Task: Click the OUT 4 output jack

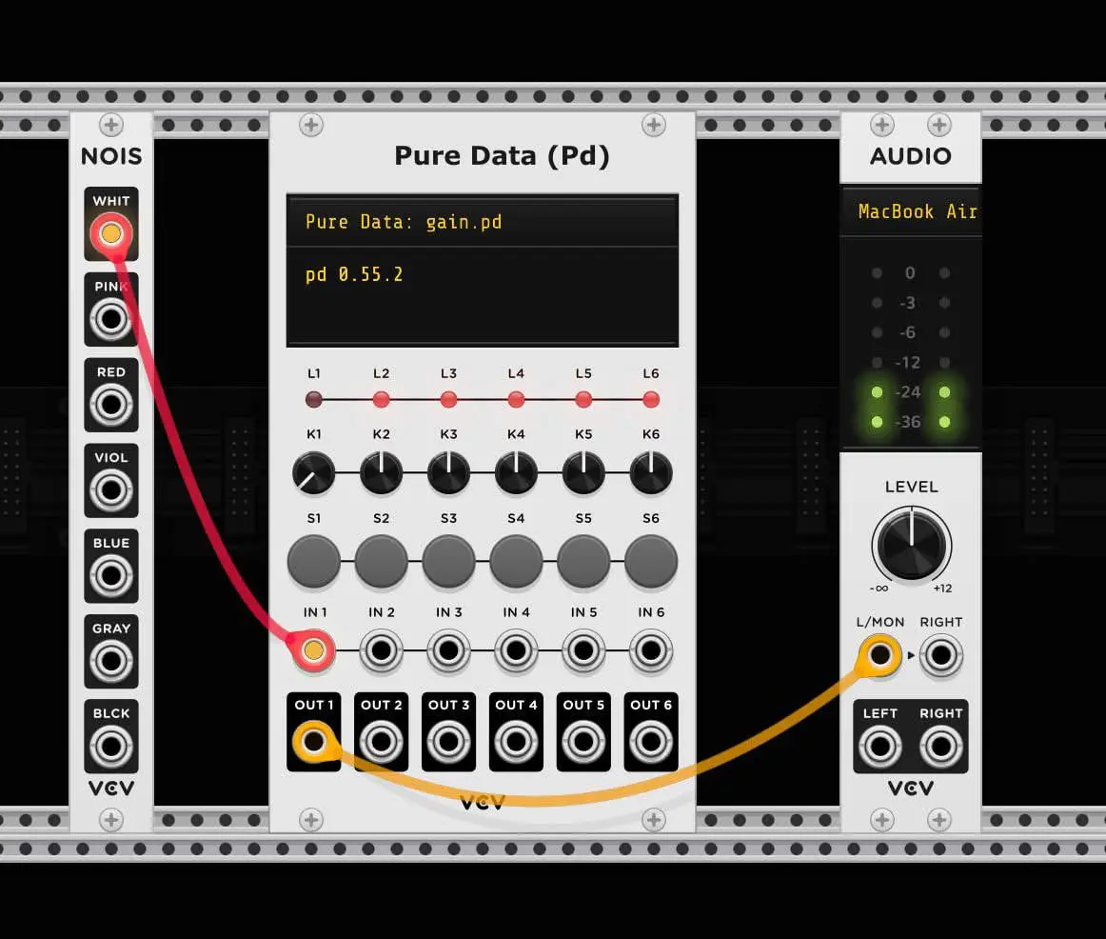Action: [516, 742]
